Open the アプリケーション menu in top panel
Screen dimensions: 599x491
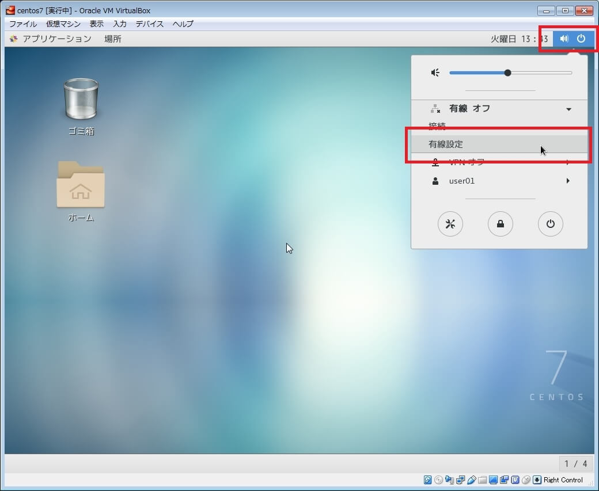pos(56,39)
